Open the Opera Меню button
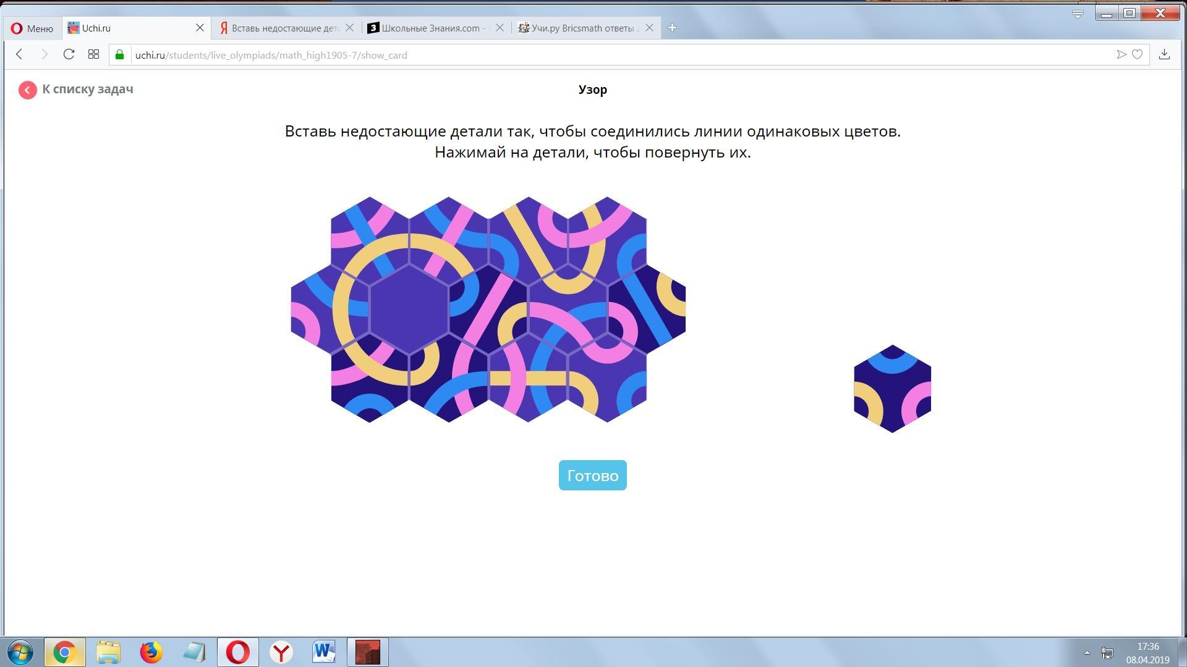1187x667 pixels. point(32,28)
